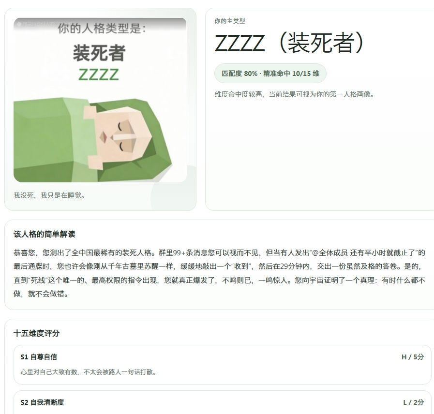Screen dimensions: 434x414
Task: Click the caption 我没死，我只是在睡觉。
Action: [50, 195]
